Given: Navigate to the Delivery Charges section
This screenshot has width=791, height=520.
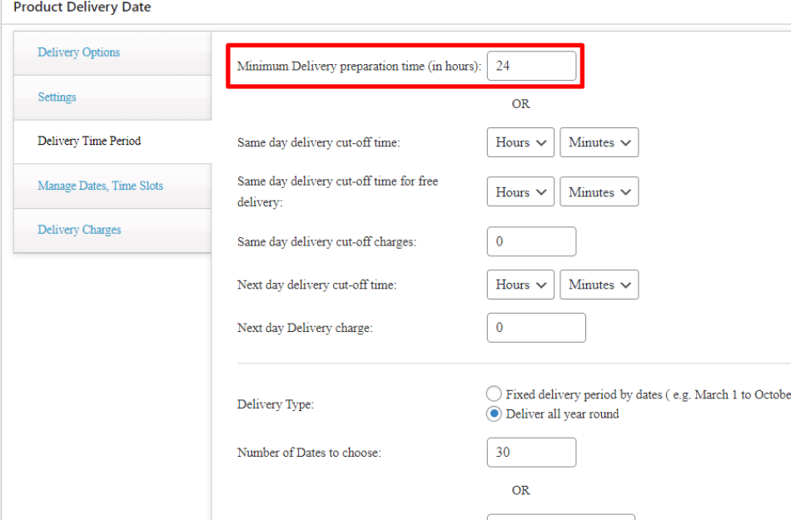Looking at the screenshot, I should 77,230.
